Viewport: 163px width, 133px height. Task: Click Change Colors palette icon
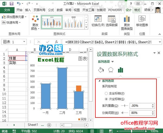[x=35, y=18]
